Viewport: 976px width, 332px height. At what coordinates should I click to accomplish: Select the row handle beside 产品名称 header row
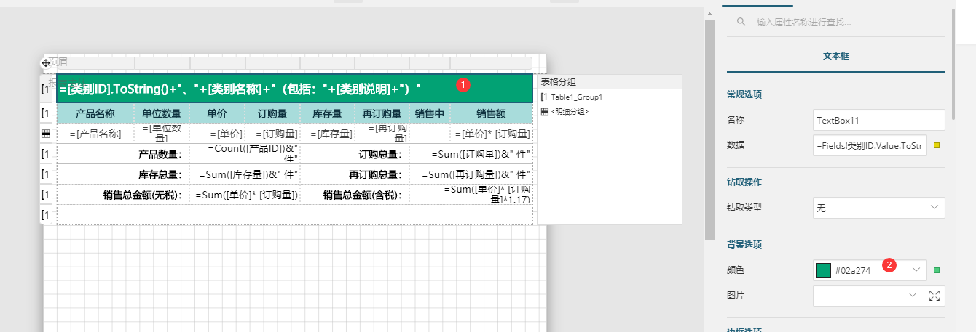click(46, 113)
